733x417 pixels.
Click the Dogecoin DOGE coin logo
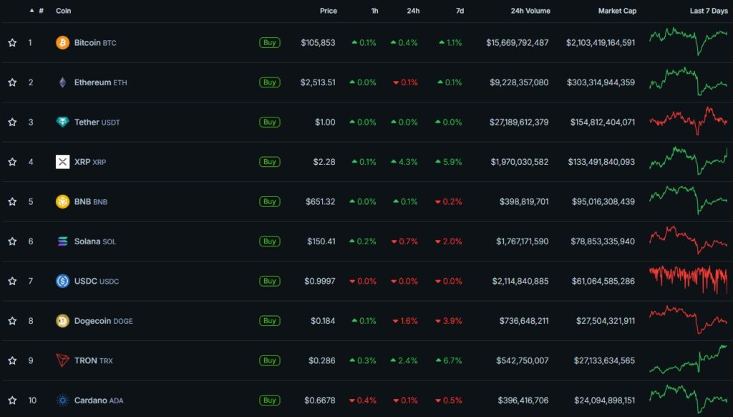64,321
